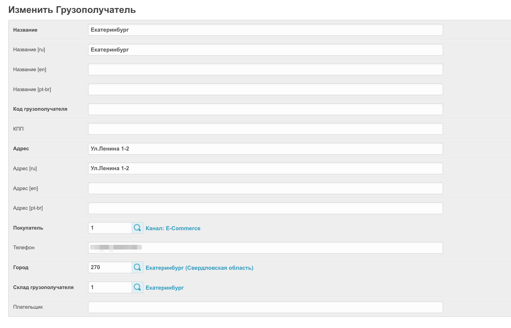511x328 pixels.
Task: Open lookup search for Город field
Action: point(137,267)
